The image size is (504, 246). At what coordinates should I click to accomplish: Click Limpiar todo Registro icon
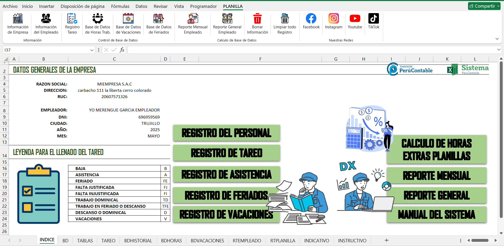[285, 19]
